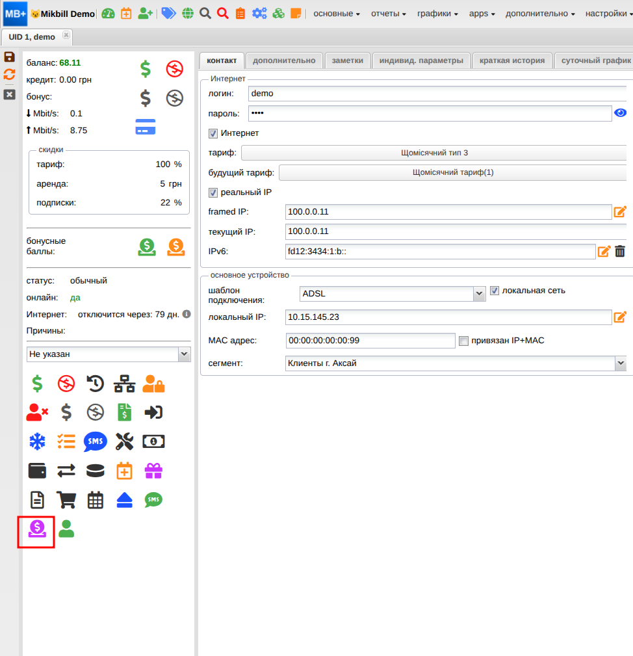633x656 pixels.
Task: Open the основные menu
Action: (x=337, y=14)
